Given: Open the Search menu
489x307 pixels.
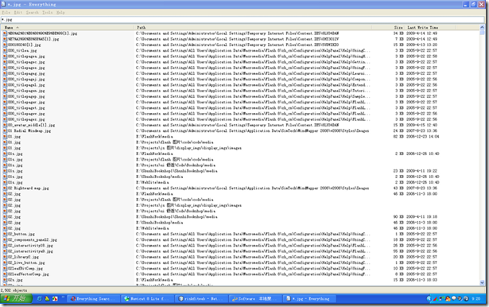Looking at the screenshot, I should [x=32, y=13].
